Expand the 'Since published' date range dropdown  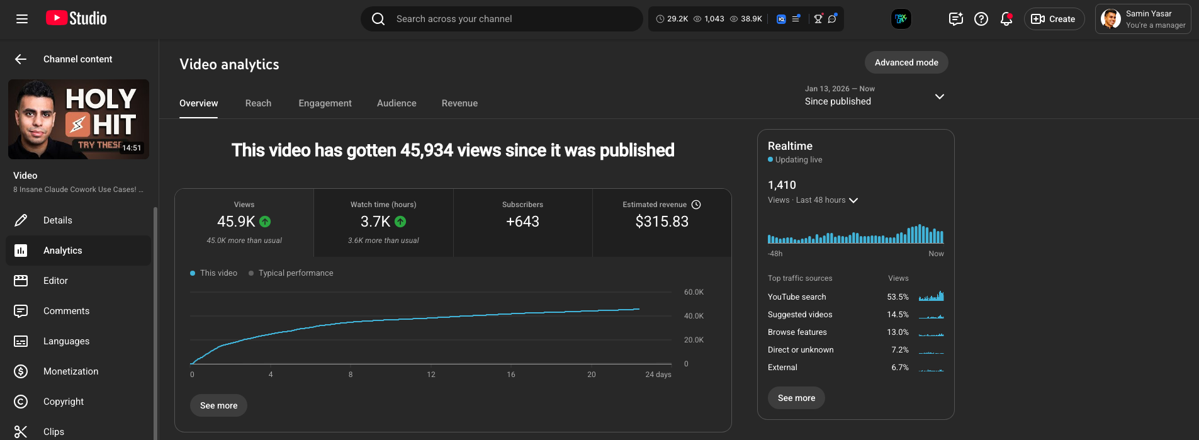[x=875, y=96]
